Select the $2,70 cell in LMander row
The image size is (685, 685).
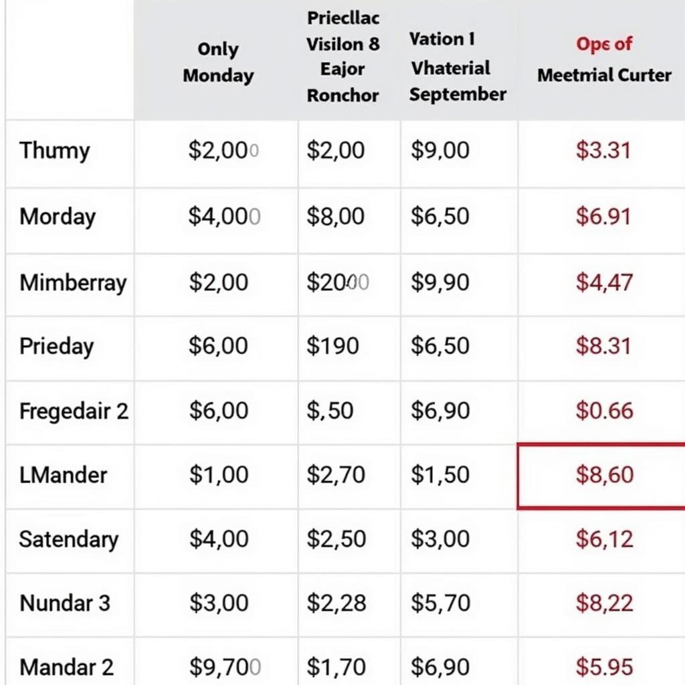click(336, 475)
